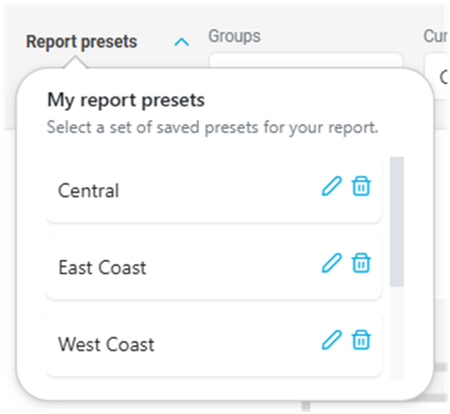Click the Groups field label
Screen dimensions: 450x414
click(234, 37)
